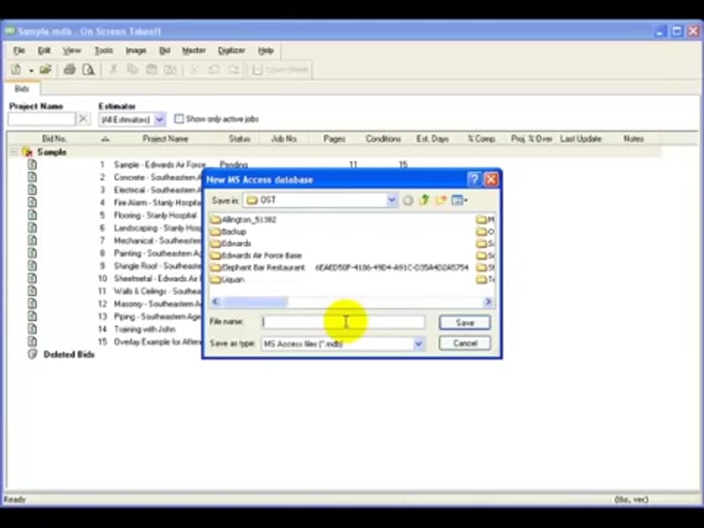Select the Edwards folder

(230, 243)
